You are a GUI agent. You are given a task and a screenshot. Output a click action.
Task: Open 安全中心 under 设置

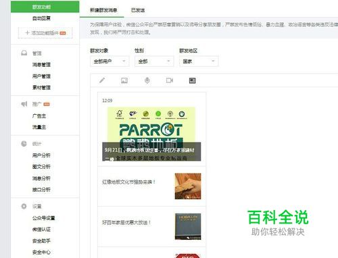pos(41,252)
